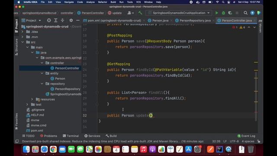Click the read-only lock icon in status bar
The width and height of the screenshot is (277, 156).
click(x=259, y=141)
